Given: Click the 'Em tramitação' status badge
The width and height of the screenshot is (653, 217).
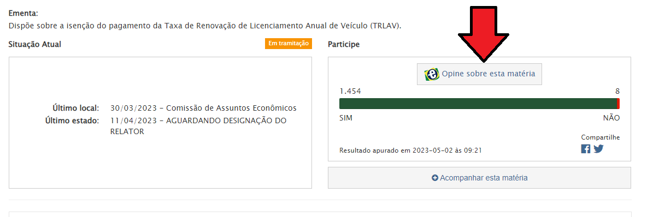Looking at the screenshot, I should [288, 44].
